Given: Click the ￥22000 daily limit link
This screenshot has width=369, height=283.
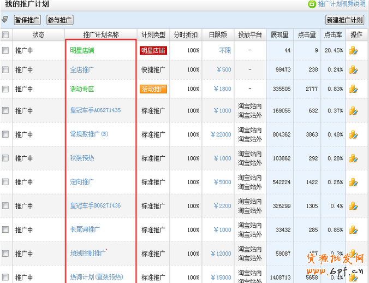Looking at the screenshot, I should 221,134.
